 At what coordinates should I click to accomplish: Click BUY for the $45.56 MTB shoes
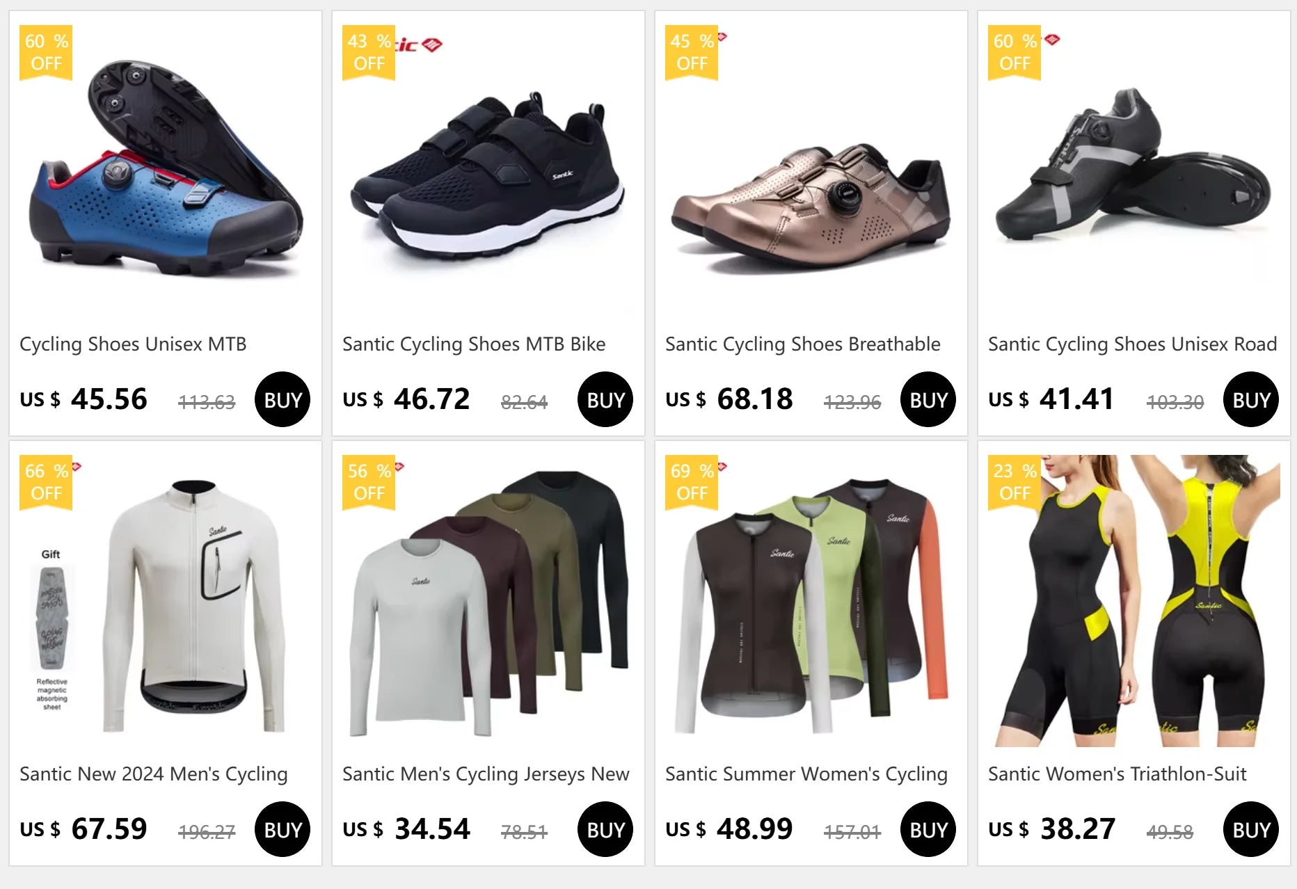click(283, 399)
